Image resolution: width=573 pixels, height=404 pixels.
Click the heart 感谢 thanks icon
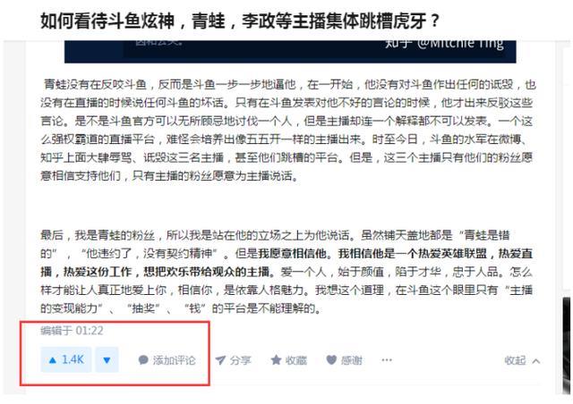tap(331, 360)
